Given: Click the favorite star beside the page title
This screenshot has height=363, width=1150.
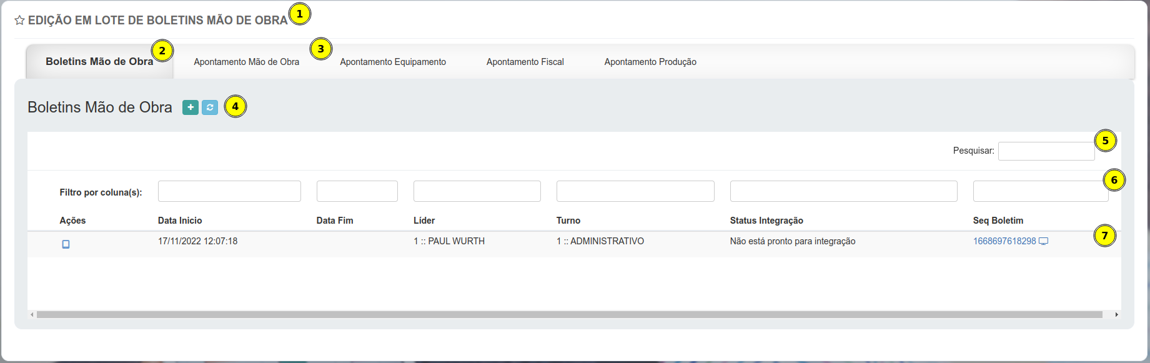Looking at the screenshot, I should [19, 21].
